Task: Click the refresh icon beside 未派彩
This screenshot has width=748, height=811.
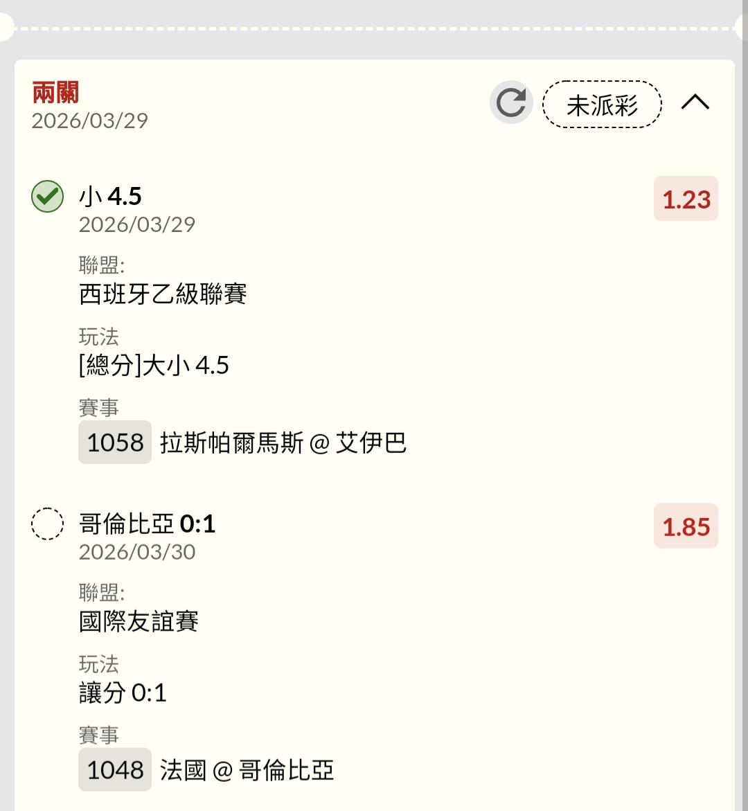Action: pyautogui.click(x=510, y=103)
